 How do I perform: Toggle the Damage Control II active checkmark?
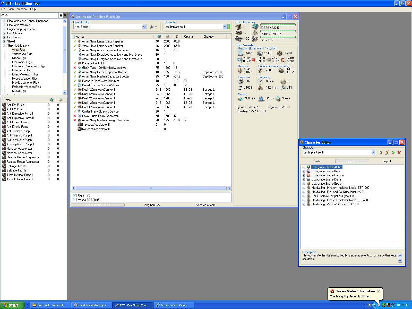click(x=75, y=63)
